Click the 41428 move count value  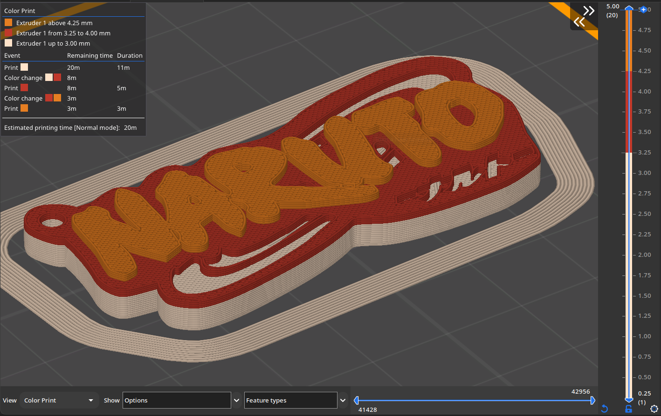coord(368,410)
